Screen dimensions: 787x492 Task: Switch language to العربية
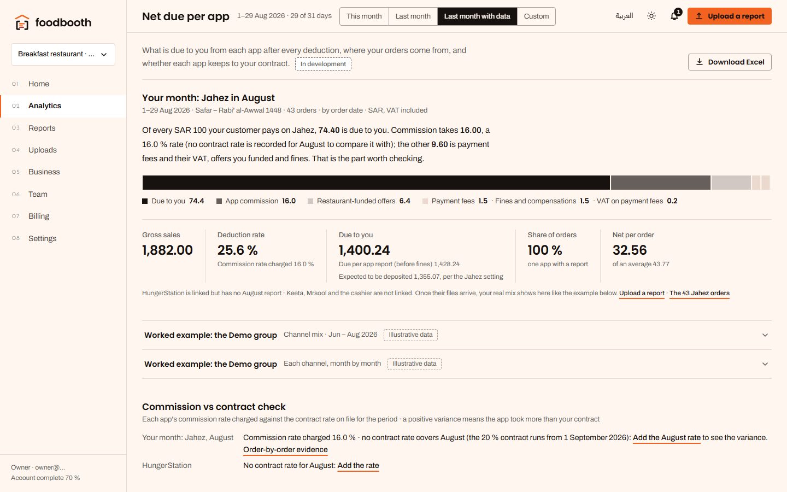tap(624, 16)
